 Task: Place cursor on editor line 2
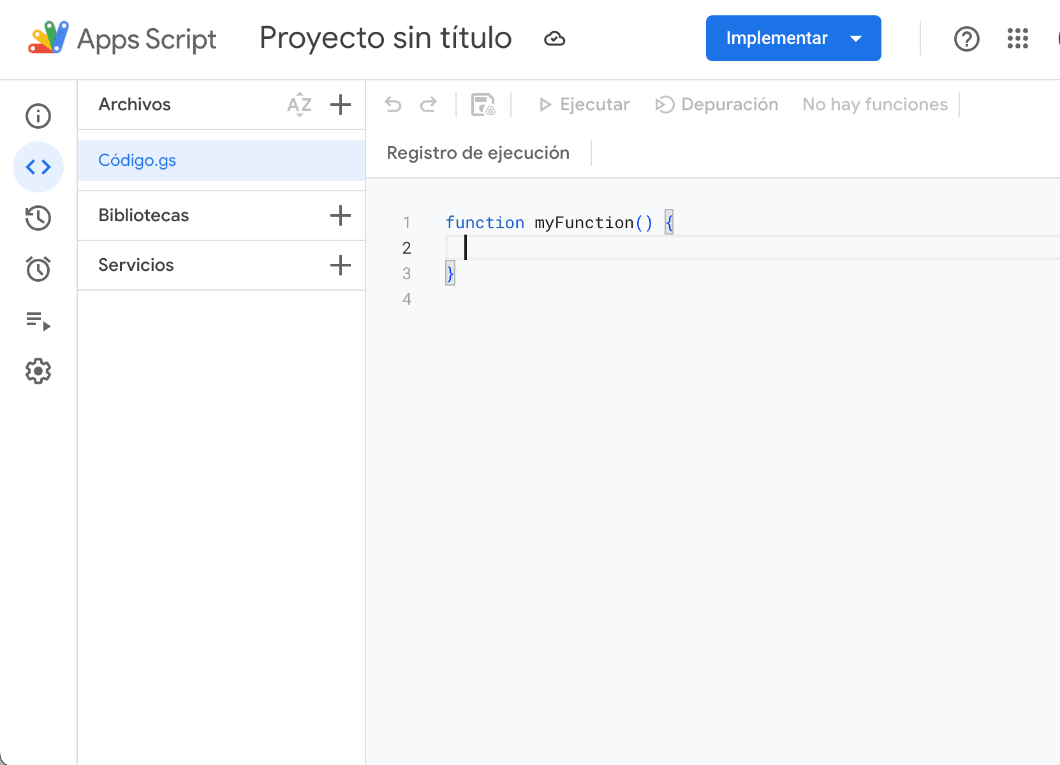click(x=753, y=247)
